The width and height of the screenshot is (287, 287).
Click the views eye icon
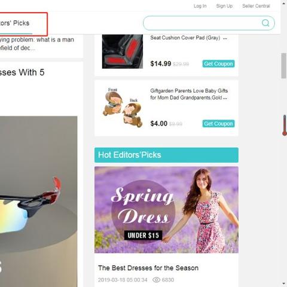pyautogui.click(x=156, y=280)
